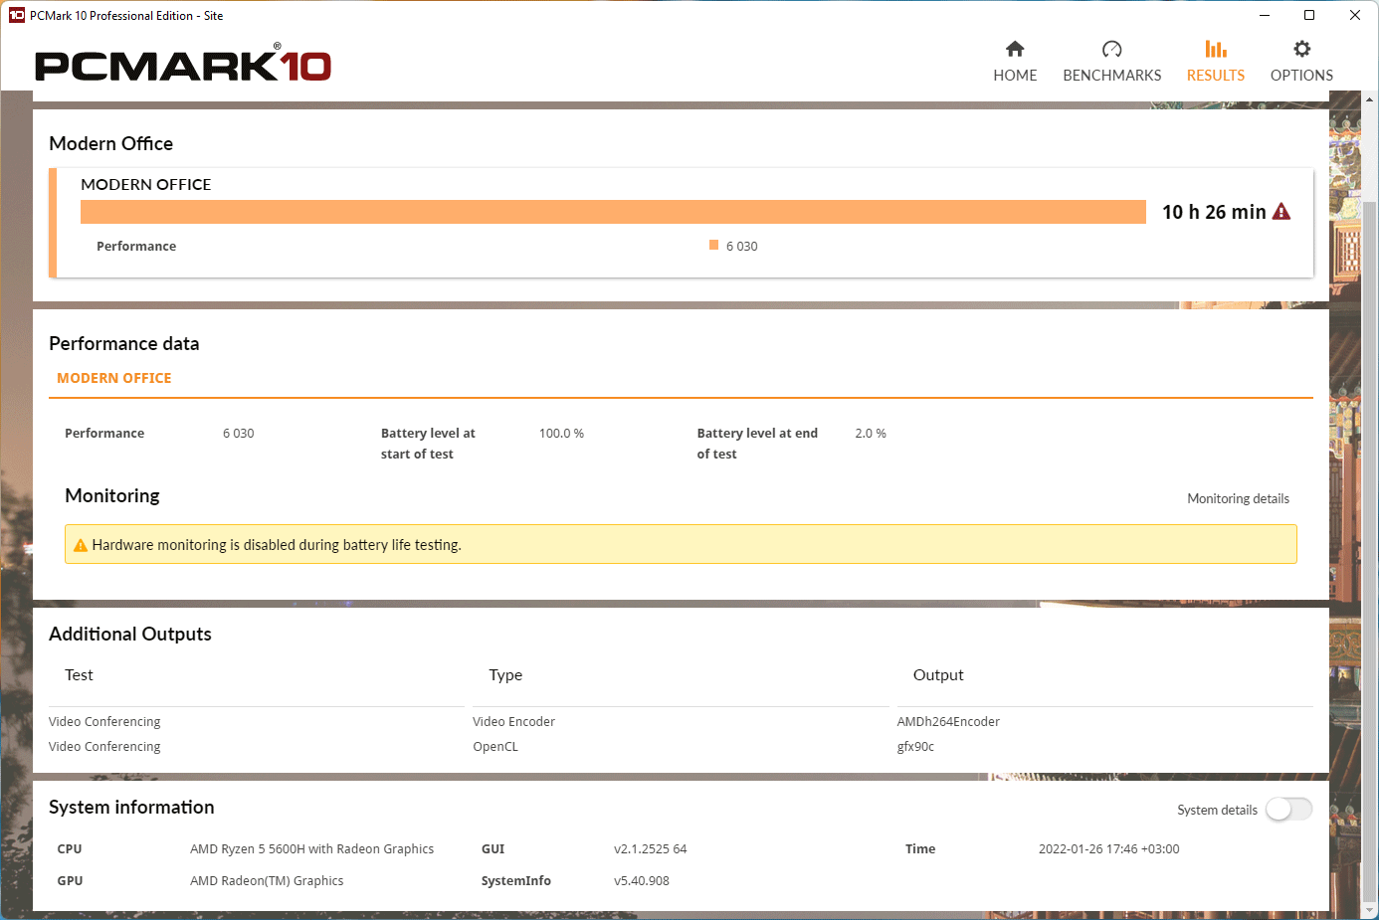Click the 2022-01-26 17:46 time value
Viewport: 1379px width, 920px height.
click(1108, 848)
